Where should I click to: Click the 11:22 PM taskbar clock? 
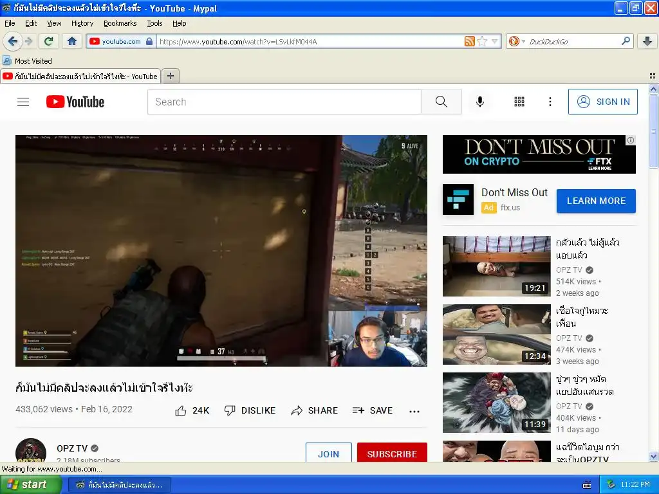click(635, 484)
